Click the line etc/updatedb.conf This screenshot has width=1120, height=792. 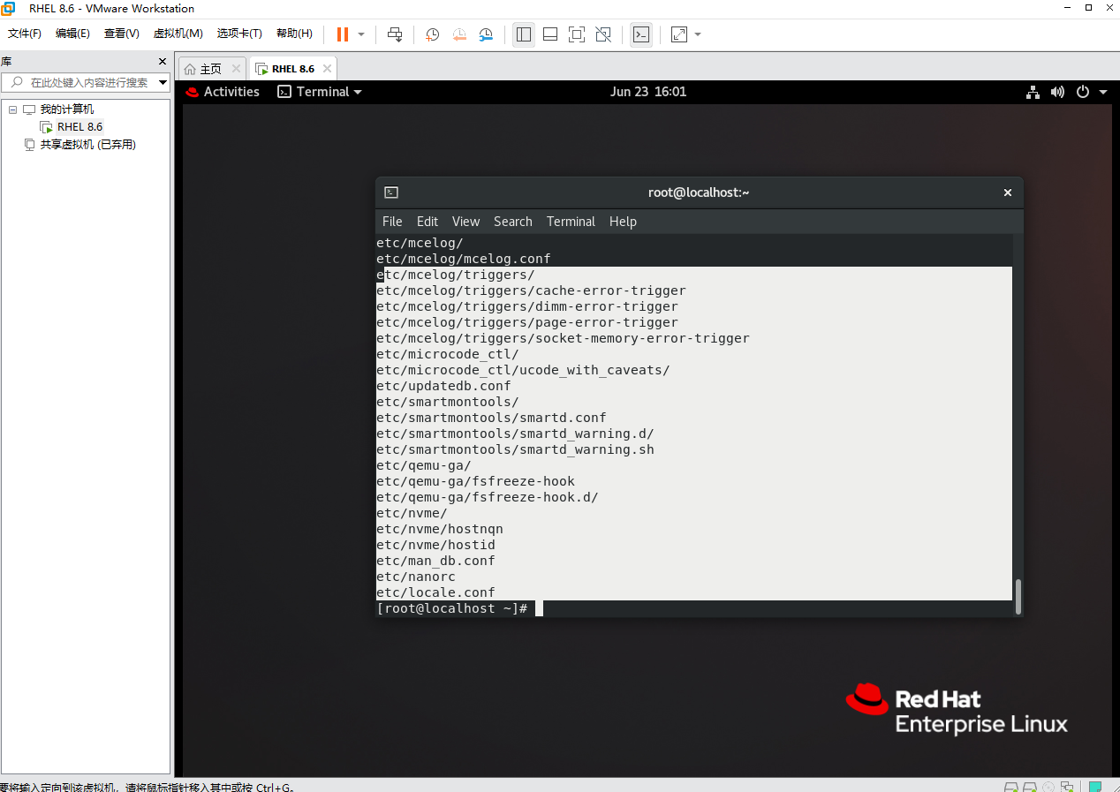[443, 386]
